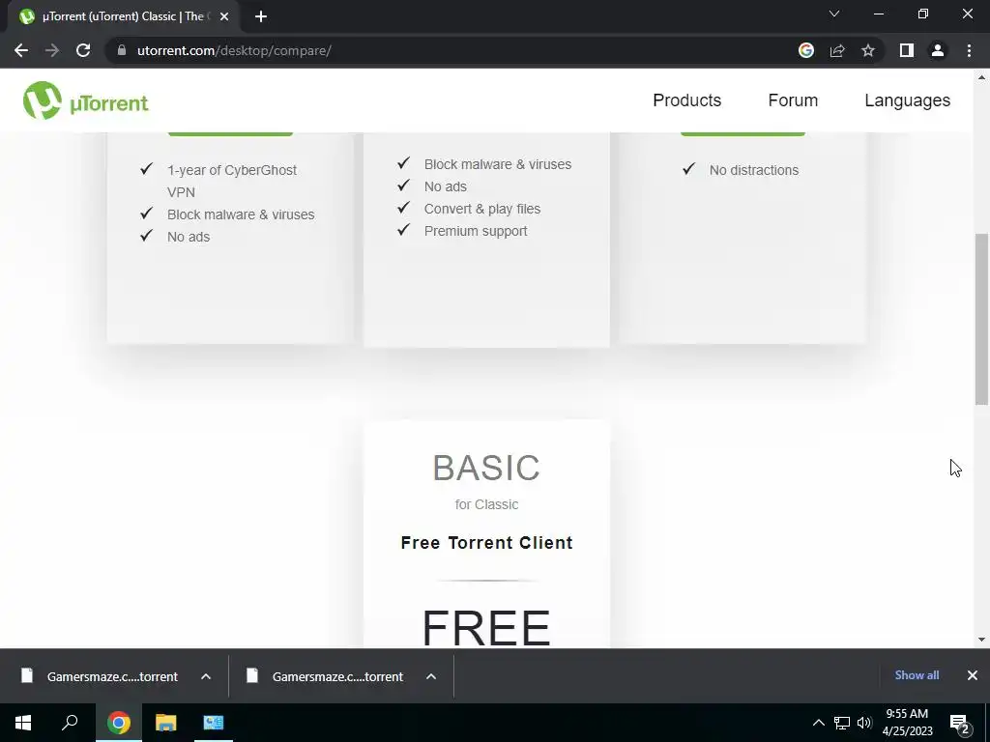
Task: Click 'Convert & play files' feature
Action: (482, 209)
